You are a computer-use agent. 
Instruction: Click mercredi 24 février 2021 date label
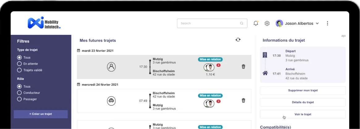coord(100,85)
